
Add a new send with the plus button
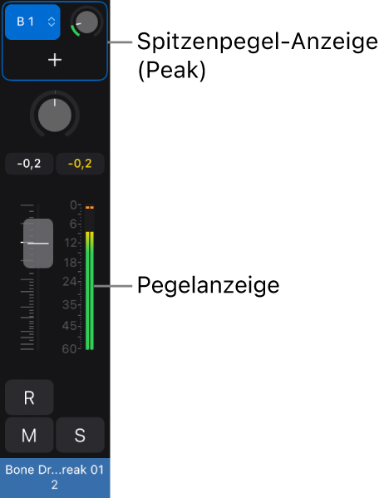55,60
